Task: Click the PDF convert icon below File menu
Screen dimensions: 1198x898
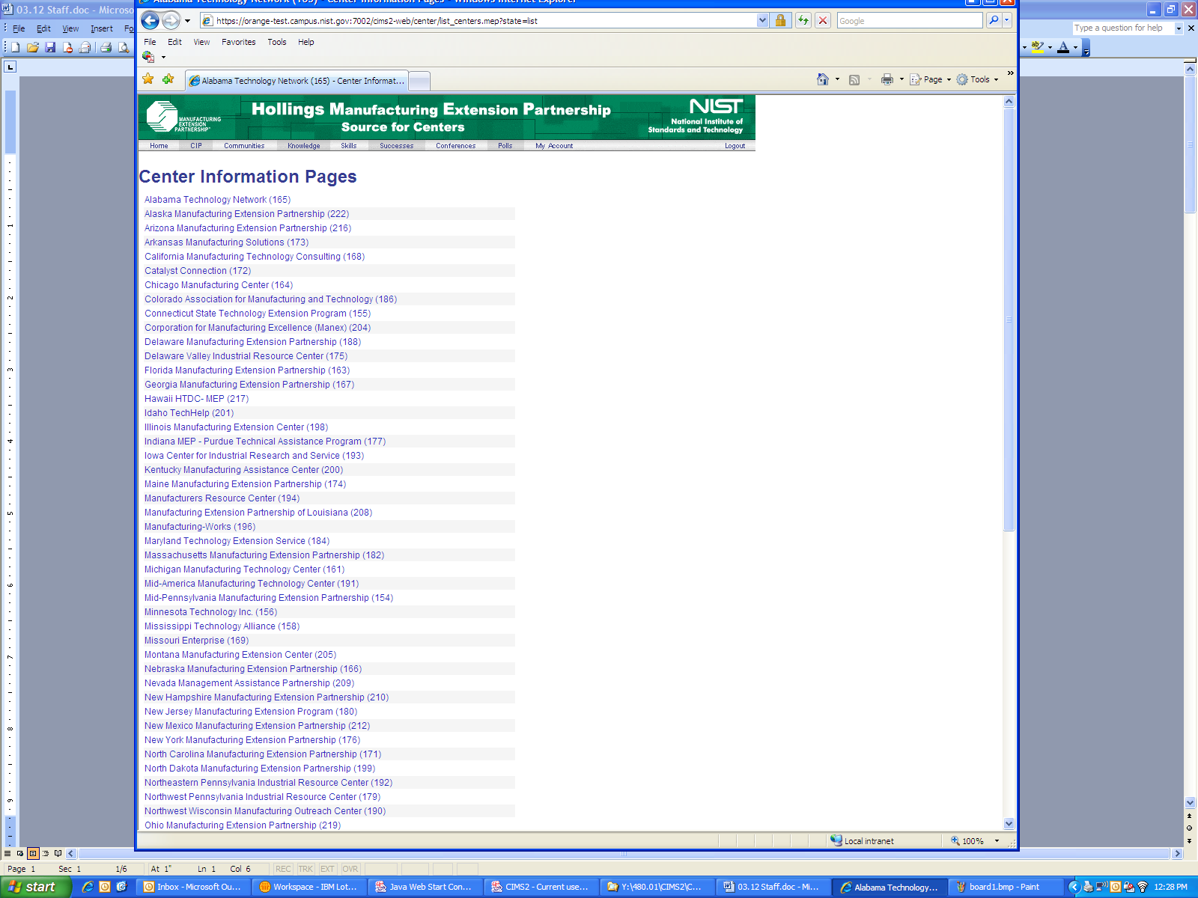Action: [x=148, y=57]
